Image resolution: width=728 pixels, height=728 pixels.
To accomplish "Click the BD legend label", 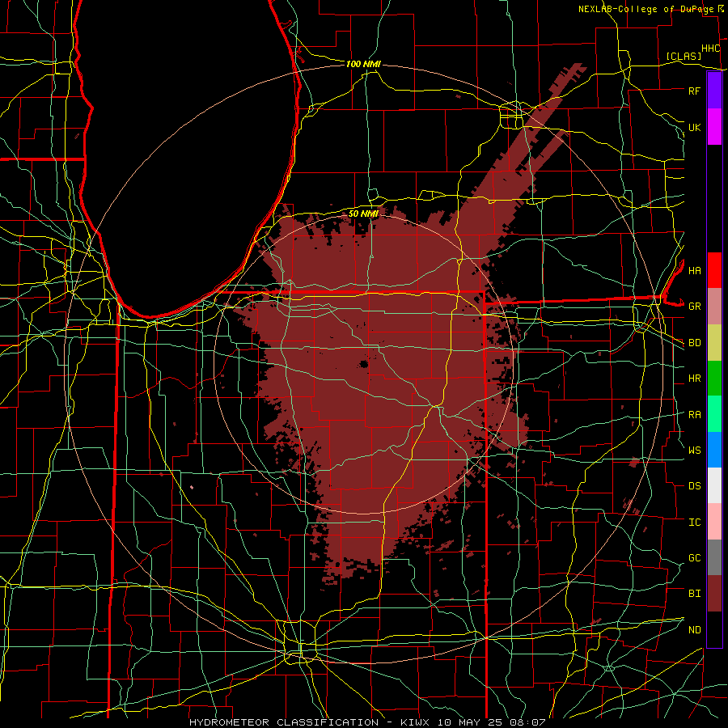I will click(694, 343).
